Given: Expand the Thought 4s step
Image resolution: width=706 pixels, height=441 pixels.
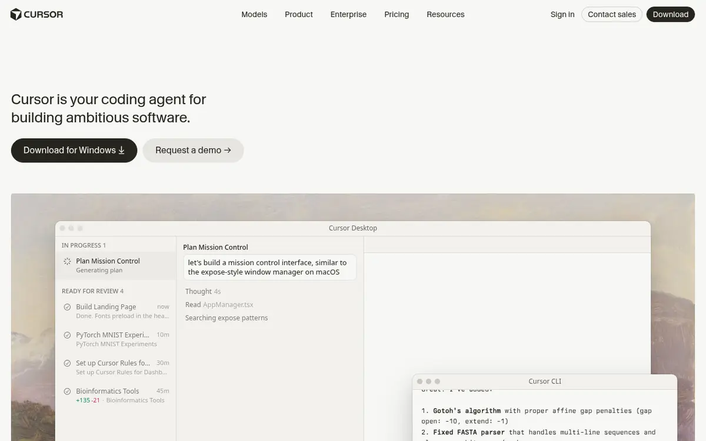Looking at the screenshot, I should [x=203, y=292].
